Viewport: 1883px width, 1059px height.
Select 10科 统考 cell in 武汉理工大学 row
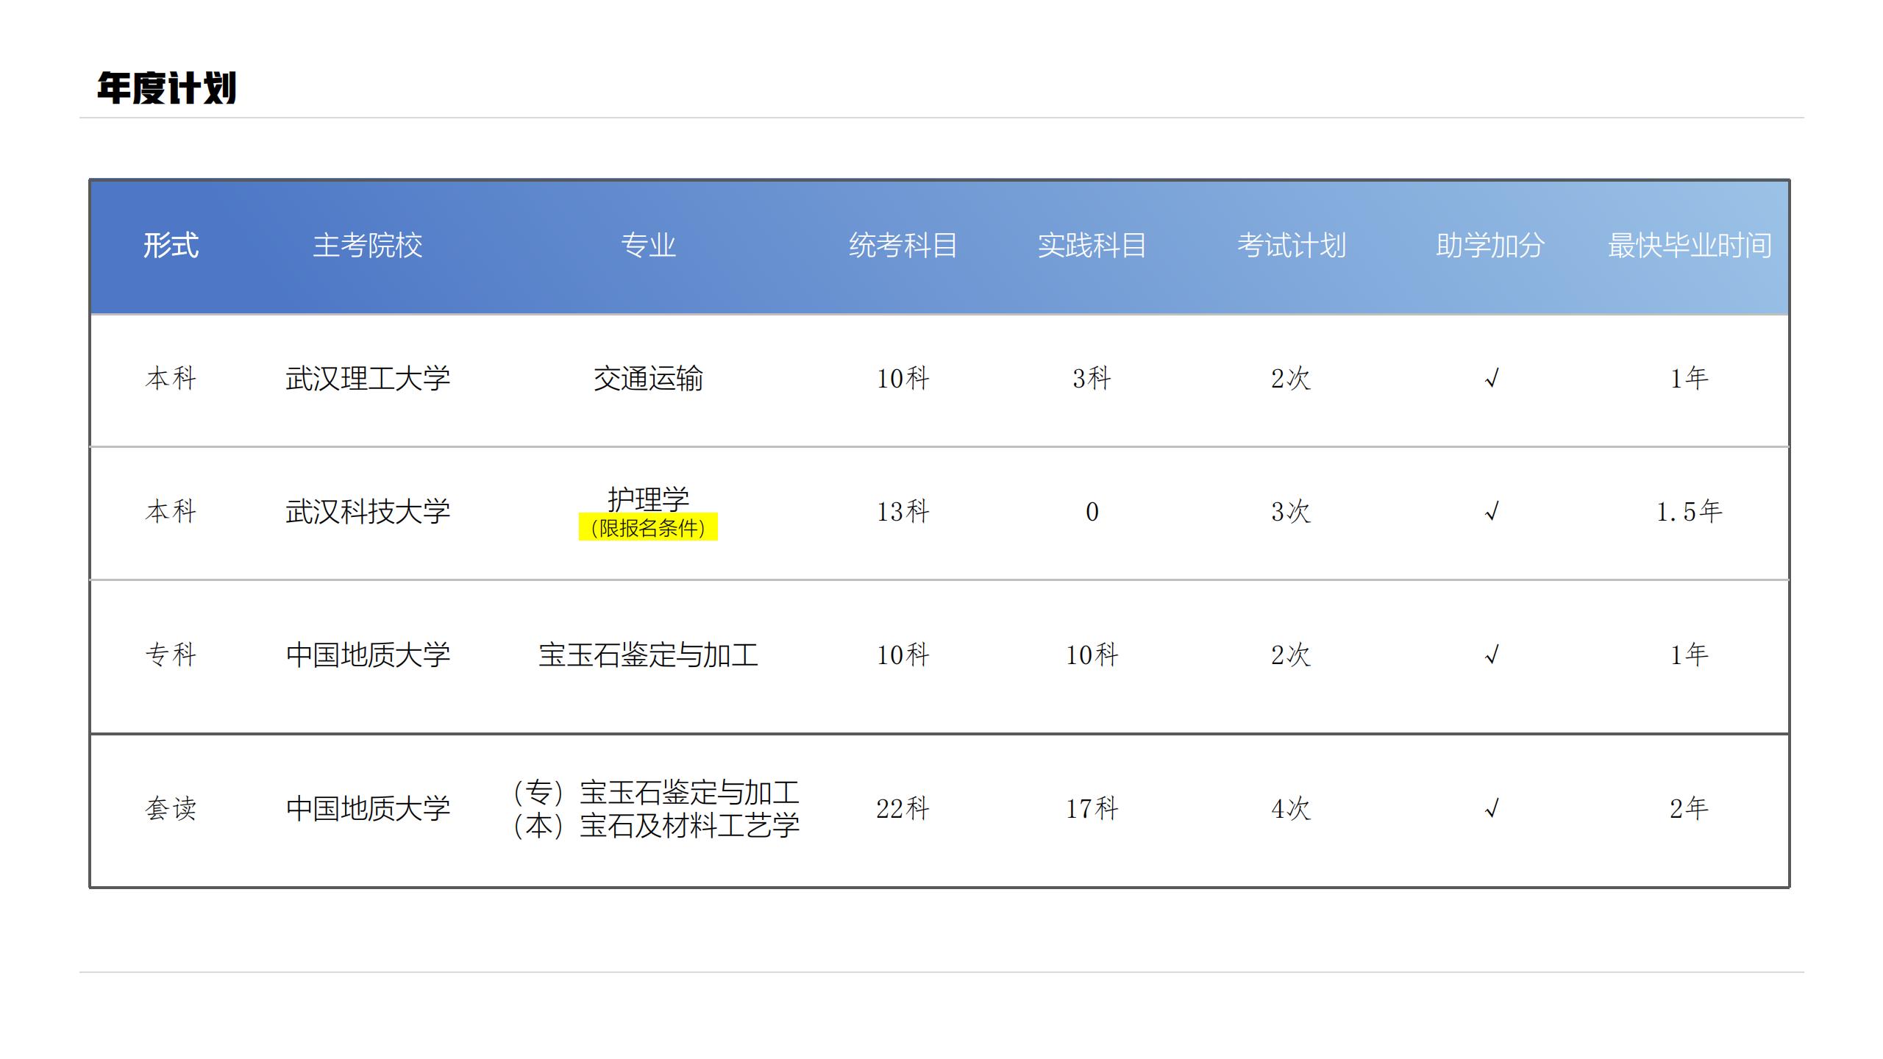point(903,379)
